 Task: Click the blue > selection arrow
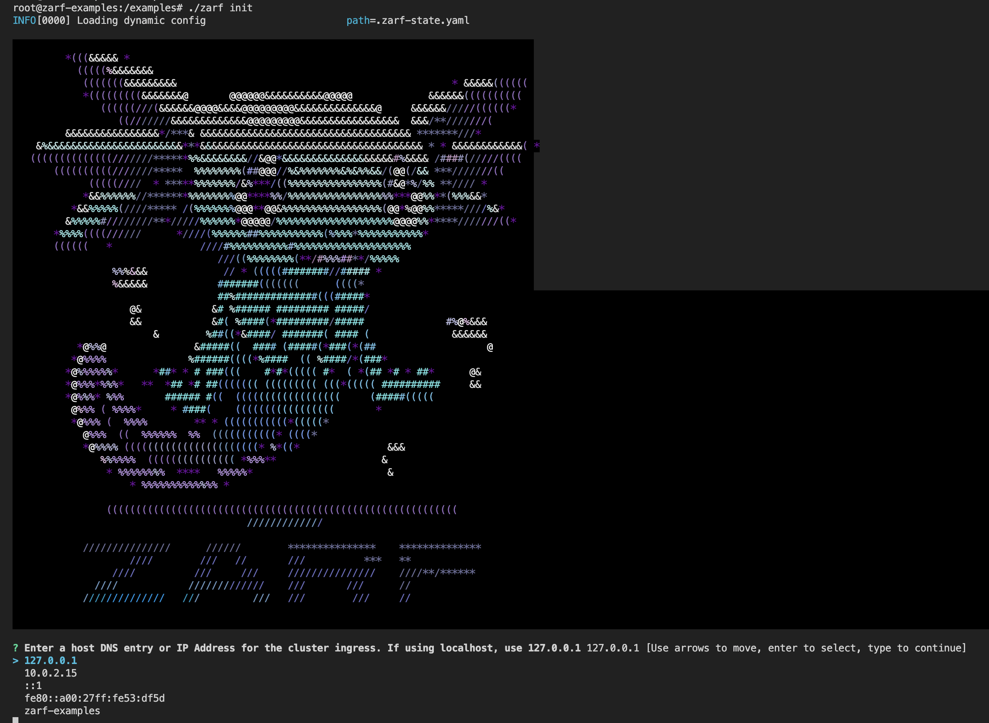click(16, 660)
